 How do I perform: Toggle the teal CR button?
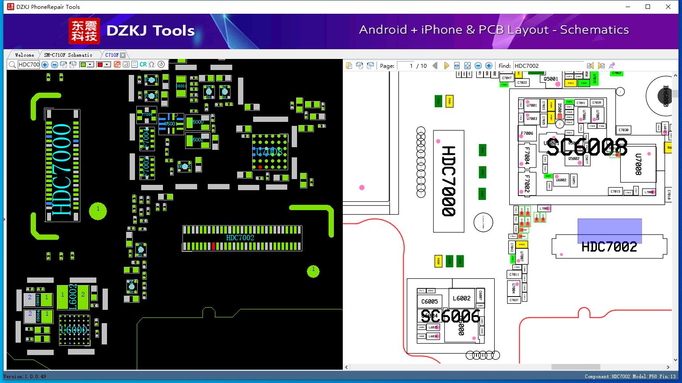coord(143,65)
